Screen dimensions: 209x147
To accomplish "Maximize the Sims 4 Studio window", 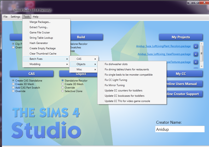I will 196,3.
